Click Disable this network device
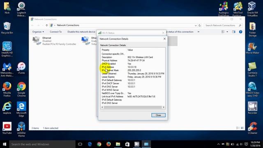This screenshot has width=263, height=148. 81,32
